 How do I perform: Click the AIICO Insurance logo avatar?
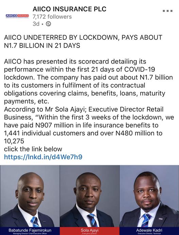point(17,16)
